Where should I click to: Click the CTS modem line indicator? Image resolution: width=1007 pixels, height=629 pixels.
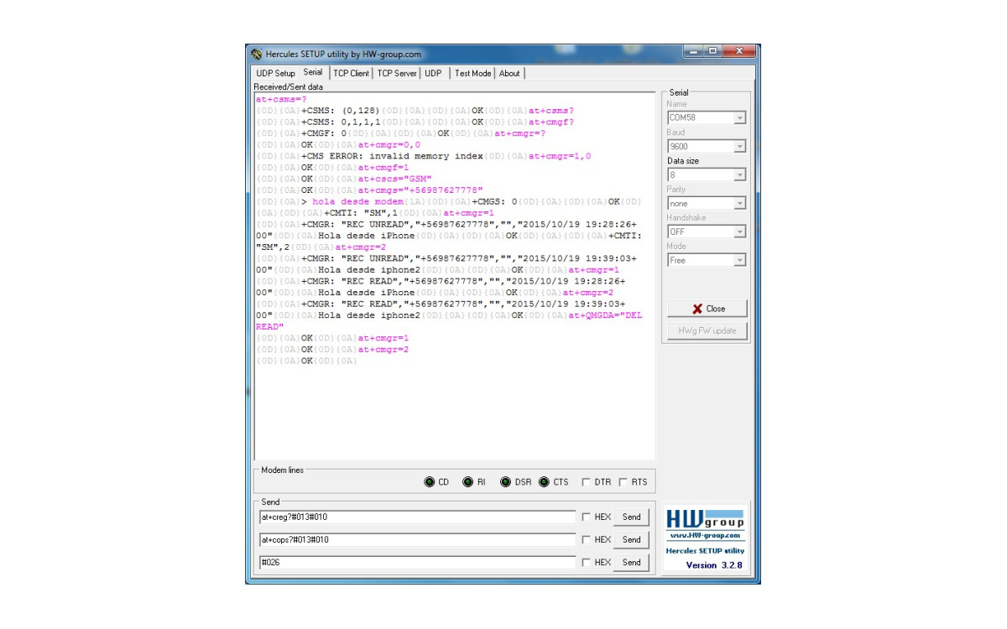(x=544, y=482)
